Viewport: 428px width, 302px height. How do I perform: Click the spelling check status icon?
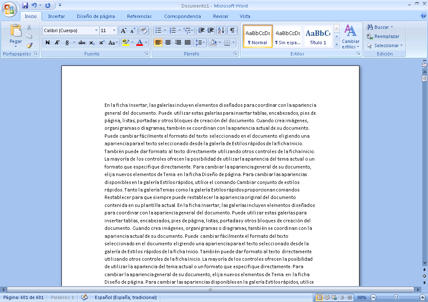pos(84,297)
